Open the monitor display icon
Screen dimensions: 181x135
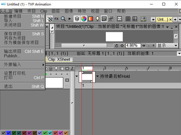click(x=143, y=19)
